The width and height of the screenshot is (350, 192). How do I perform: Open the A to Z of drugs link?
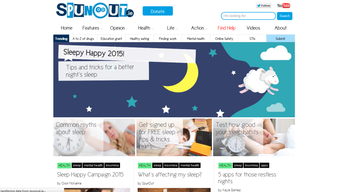[83, 39]
